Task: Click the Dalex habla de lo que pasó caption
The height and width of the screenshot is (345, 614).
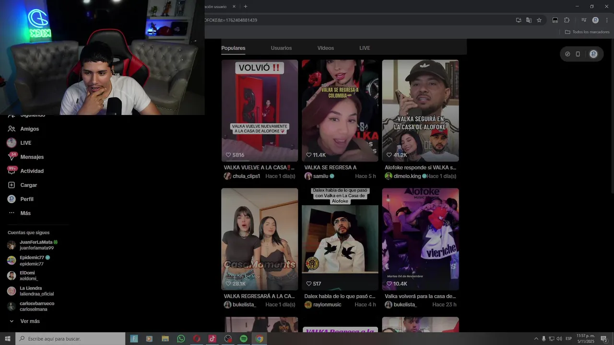Action: pos(340,297)
